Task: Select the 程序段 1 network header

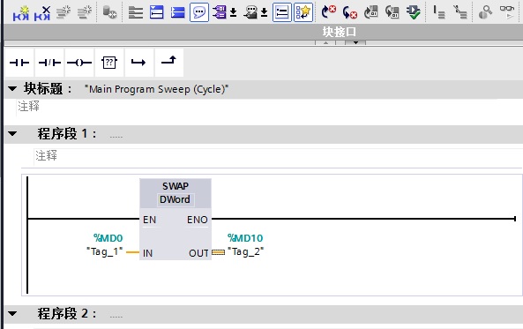Action: (264, 134)
